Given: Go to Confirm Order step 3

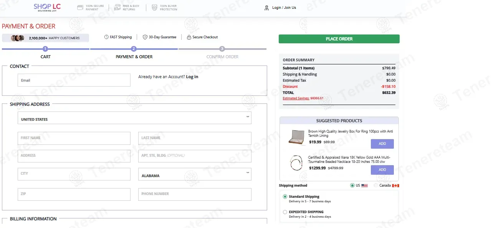Looking at the screenshot, I should [x=222, y=49].
